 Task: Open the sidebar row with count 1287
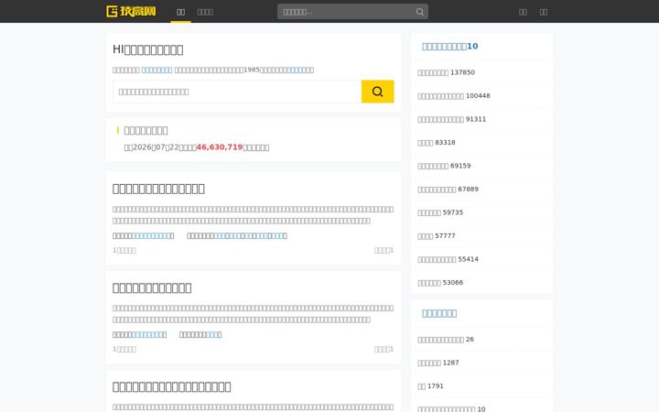(481, 363)
